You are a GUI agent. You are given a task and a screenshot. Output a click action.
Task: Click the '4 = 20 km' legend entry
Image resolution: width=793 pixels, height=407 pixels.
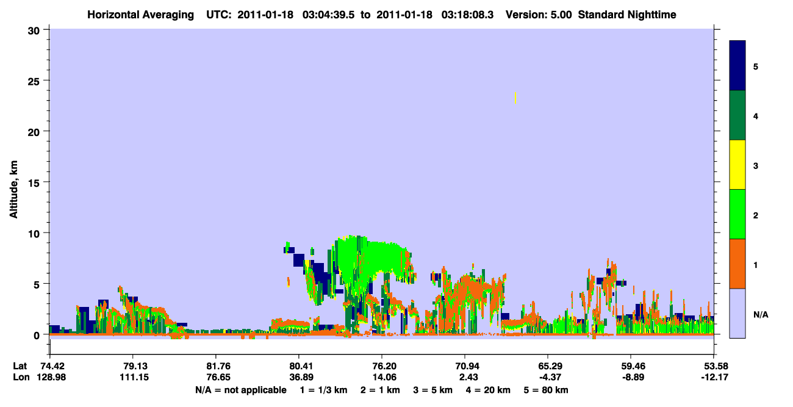click(489, 390)
